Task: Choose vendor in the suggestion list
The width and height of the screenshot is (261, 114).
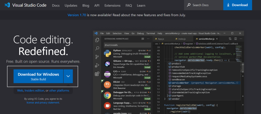Action: point(204,99)
